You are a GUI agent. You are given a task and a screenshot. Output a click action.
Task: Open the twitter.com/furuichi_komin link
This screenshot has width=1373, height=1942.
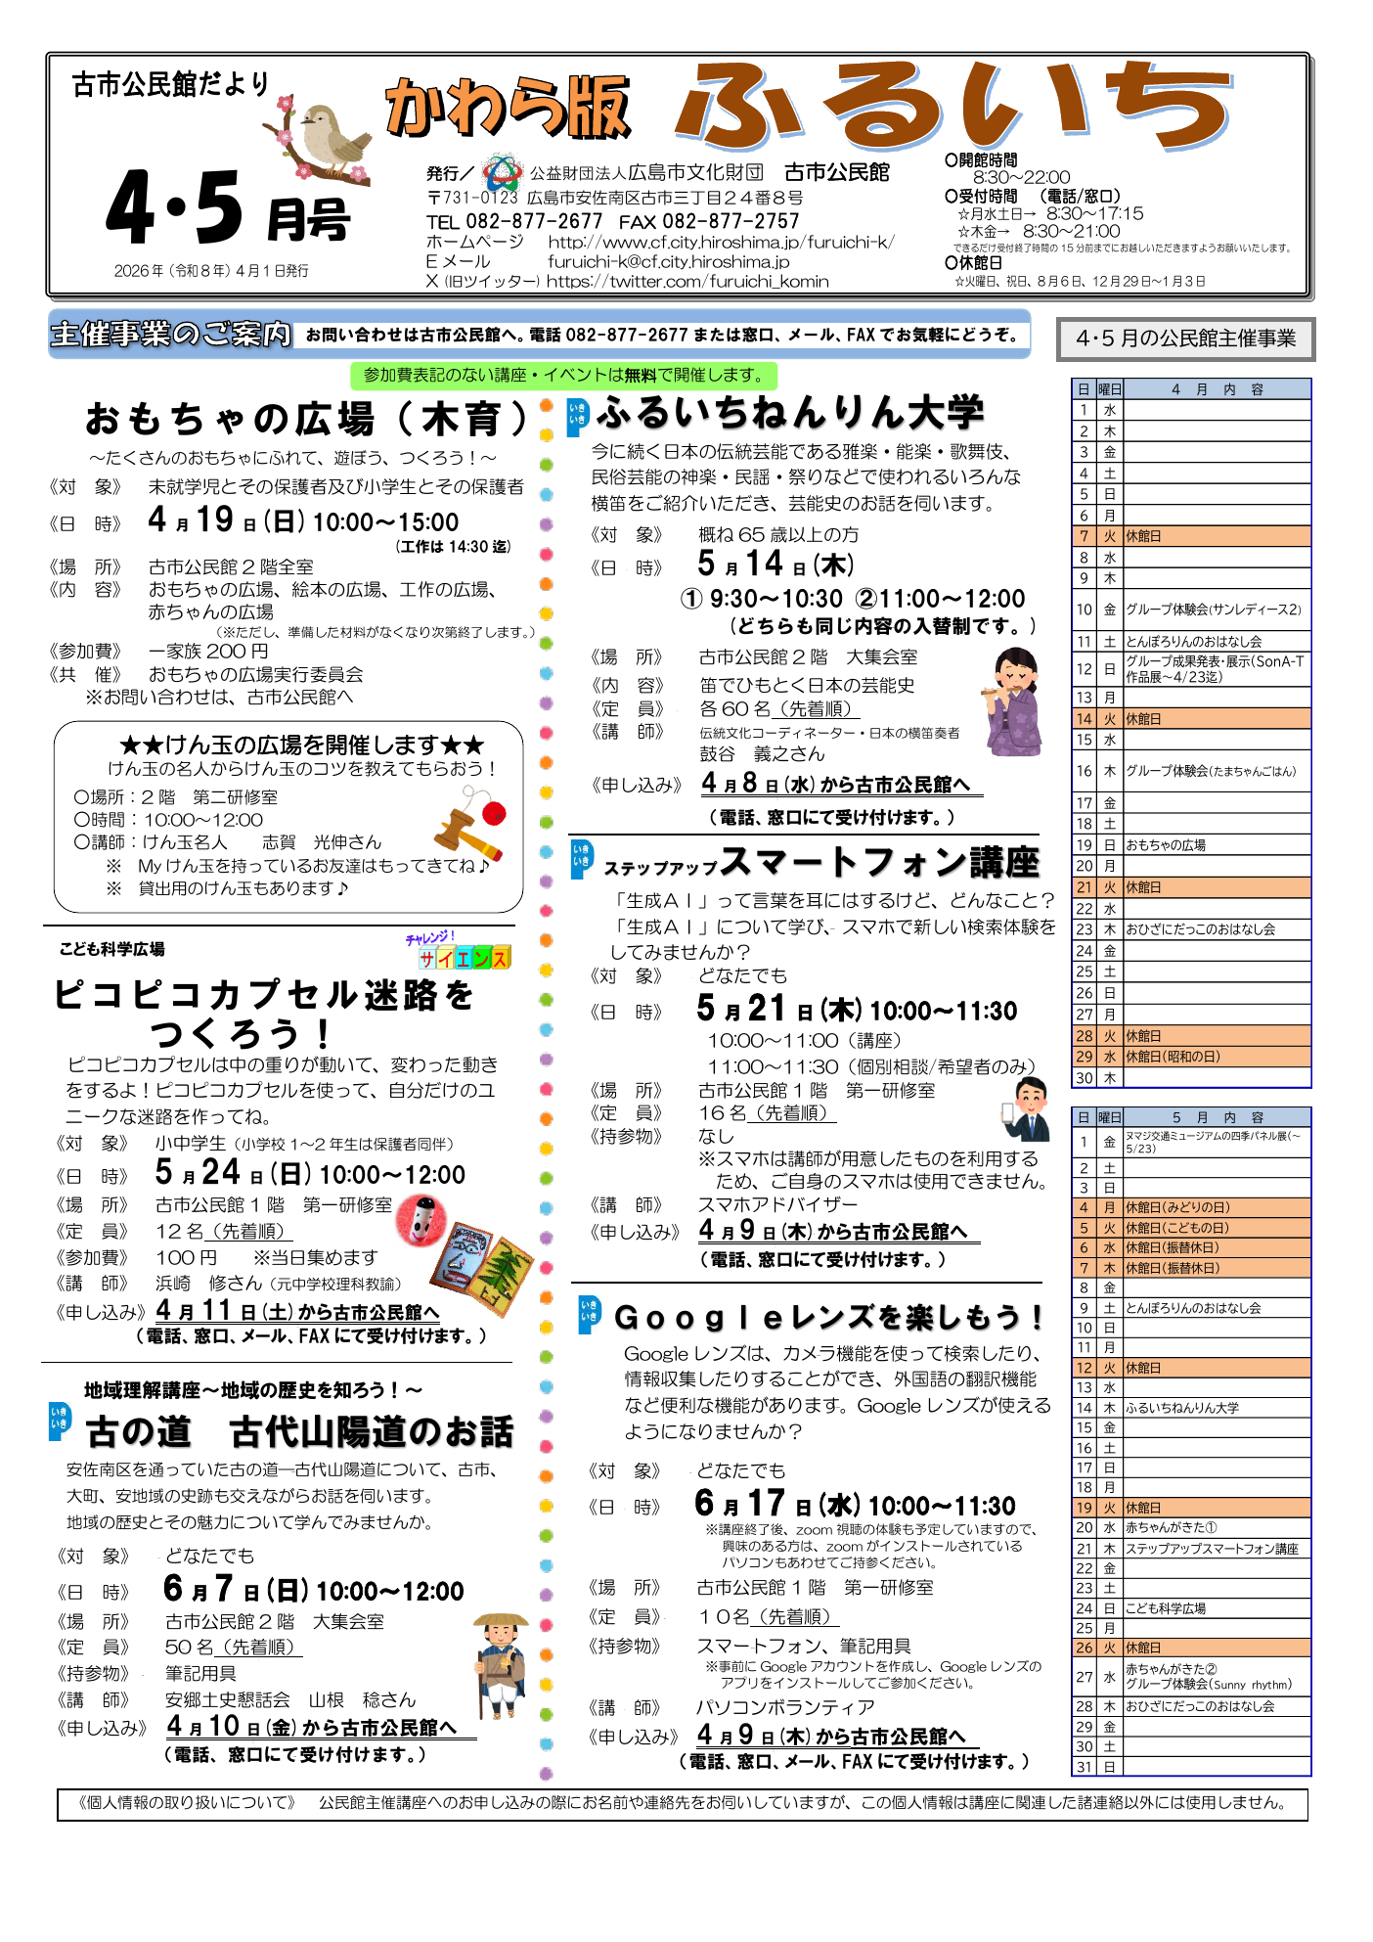(x=686, y=281)
